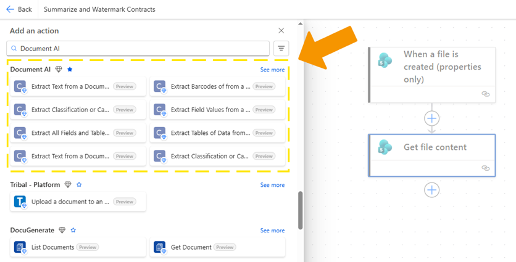Add the List Documents action
The image size is (516, 262).
tap(78, 247)
